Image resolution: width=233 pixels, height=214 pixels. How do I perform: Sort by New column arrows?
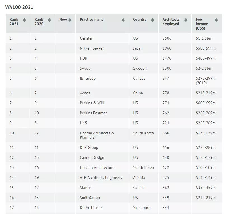click(x=70, y=20)
